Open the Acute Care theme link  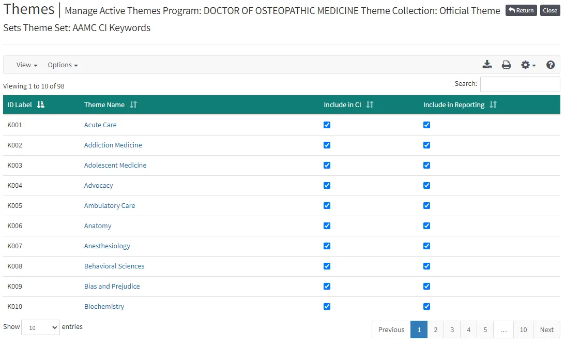[100, 125]
